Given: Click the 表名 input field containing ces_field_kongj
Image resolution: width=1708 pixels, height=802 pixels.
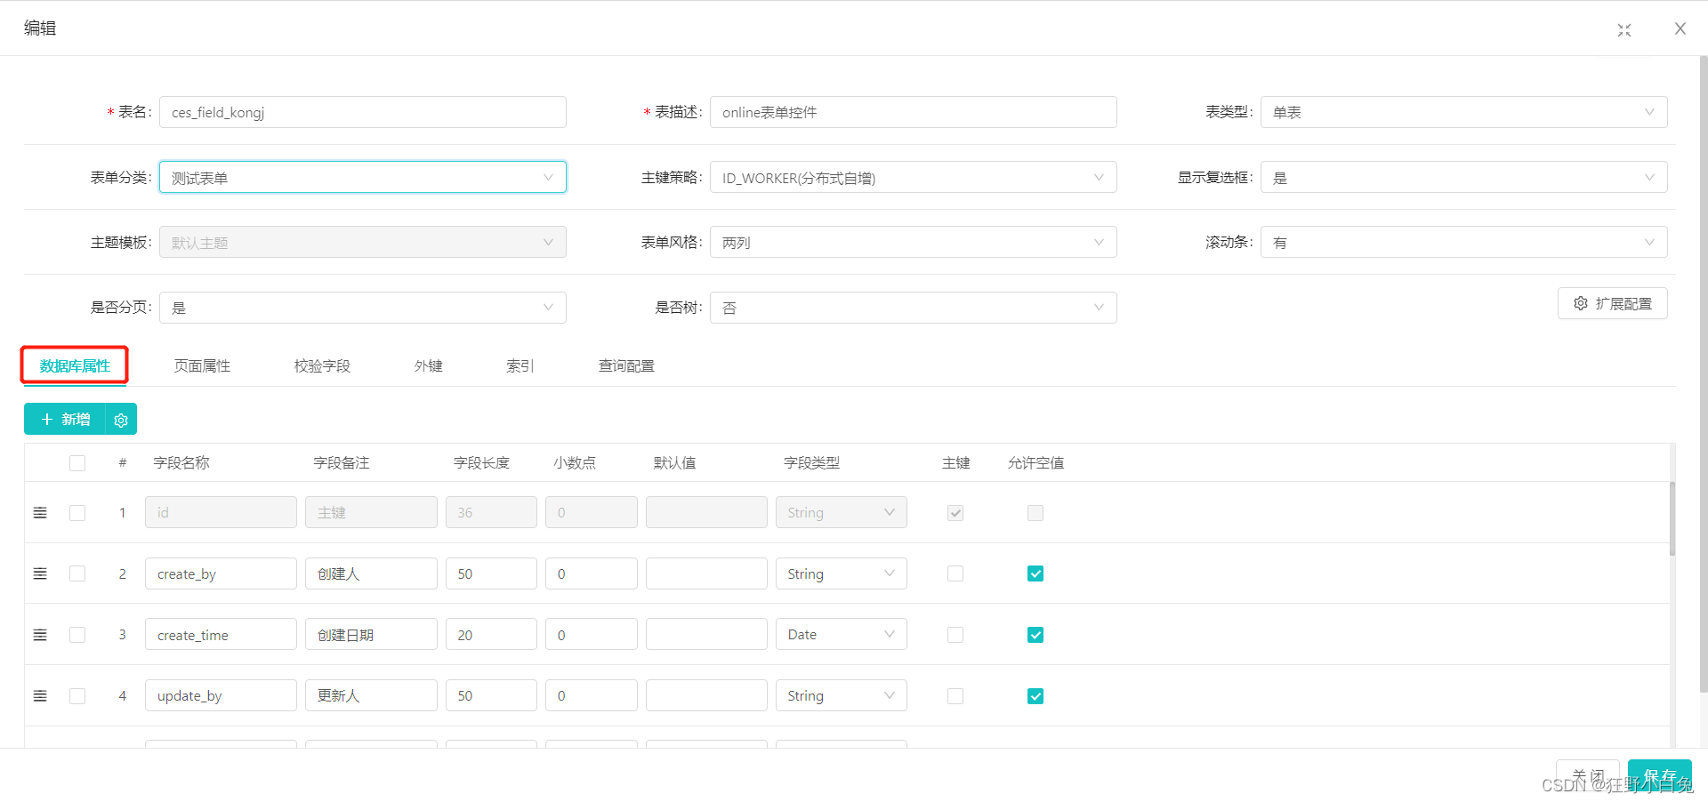Looking at the screenshot, I should coord(362,112).
